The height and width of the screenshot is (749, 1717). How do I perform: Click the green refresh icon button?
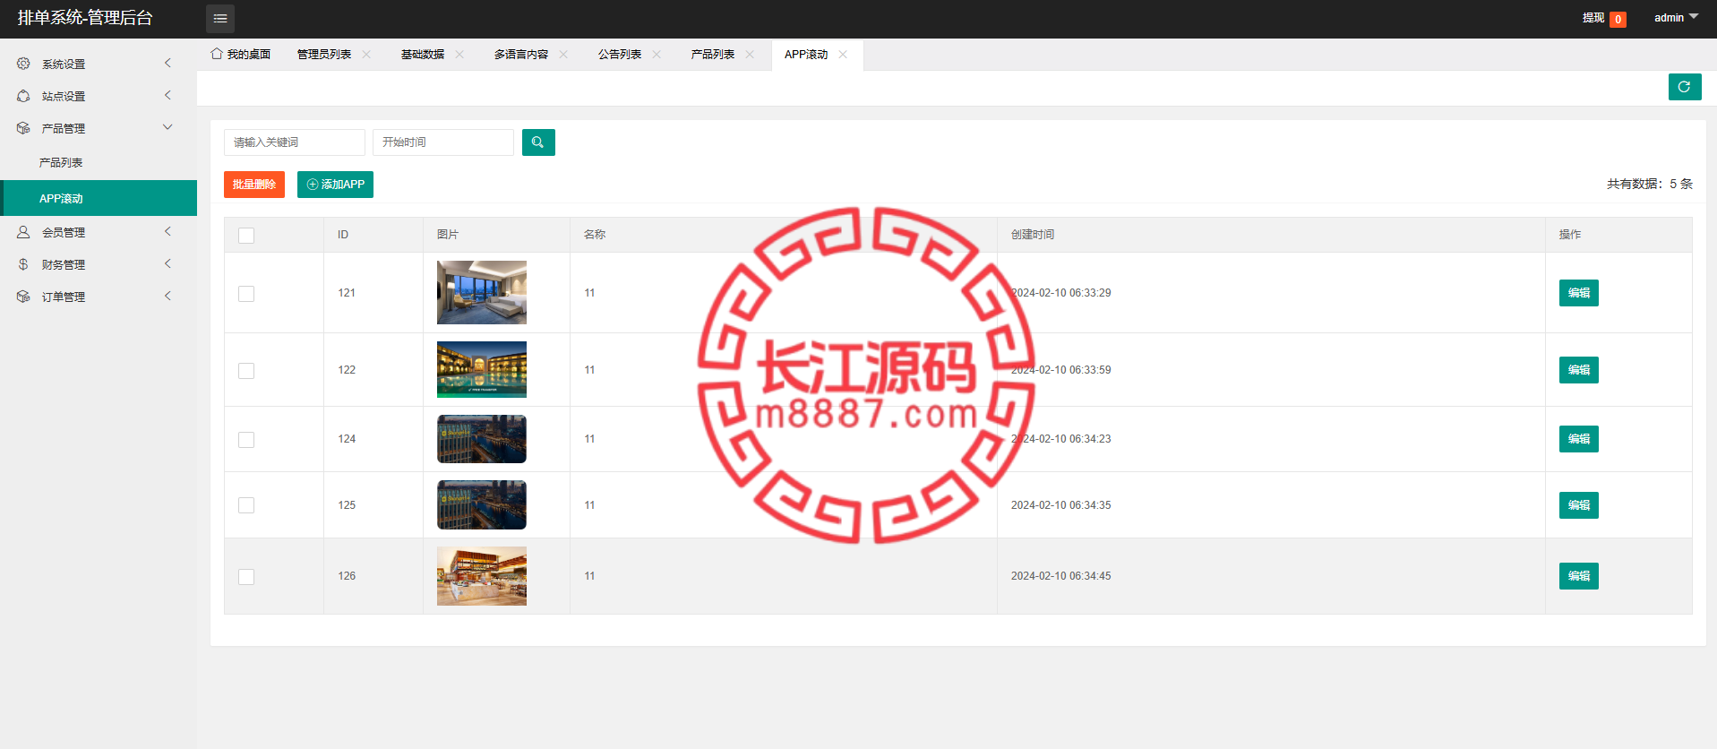(1685, 87)
